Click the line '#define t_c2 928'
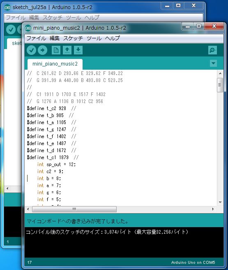This screenshot has width=228, height=270. 51,108
